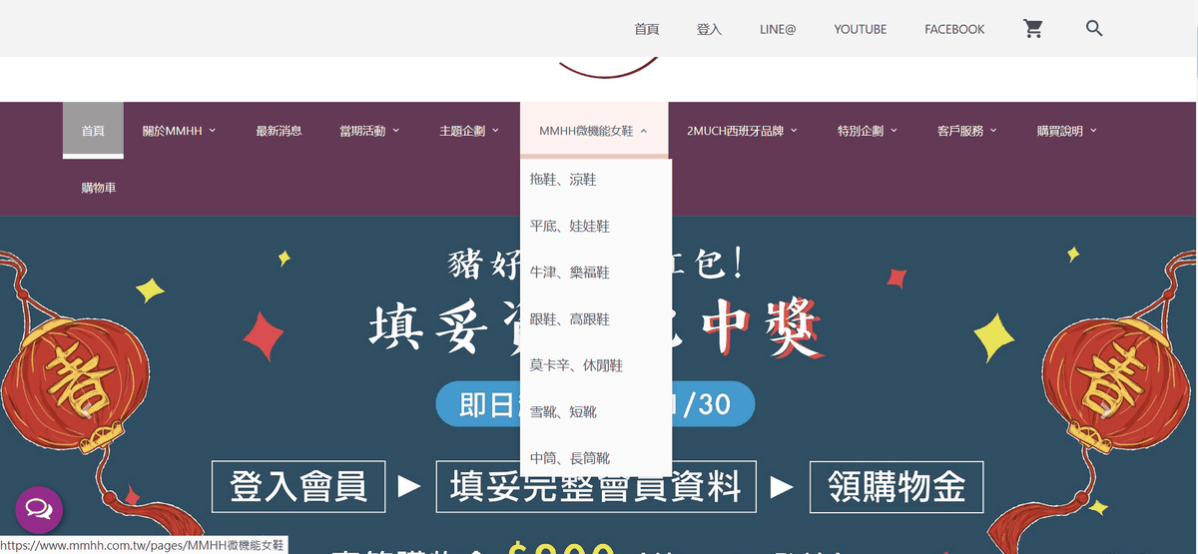Expand the 當期活動 menu
This screenshot has height=554, width=1198.
369,131
